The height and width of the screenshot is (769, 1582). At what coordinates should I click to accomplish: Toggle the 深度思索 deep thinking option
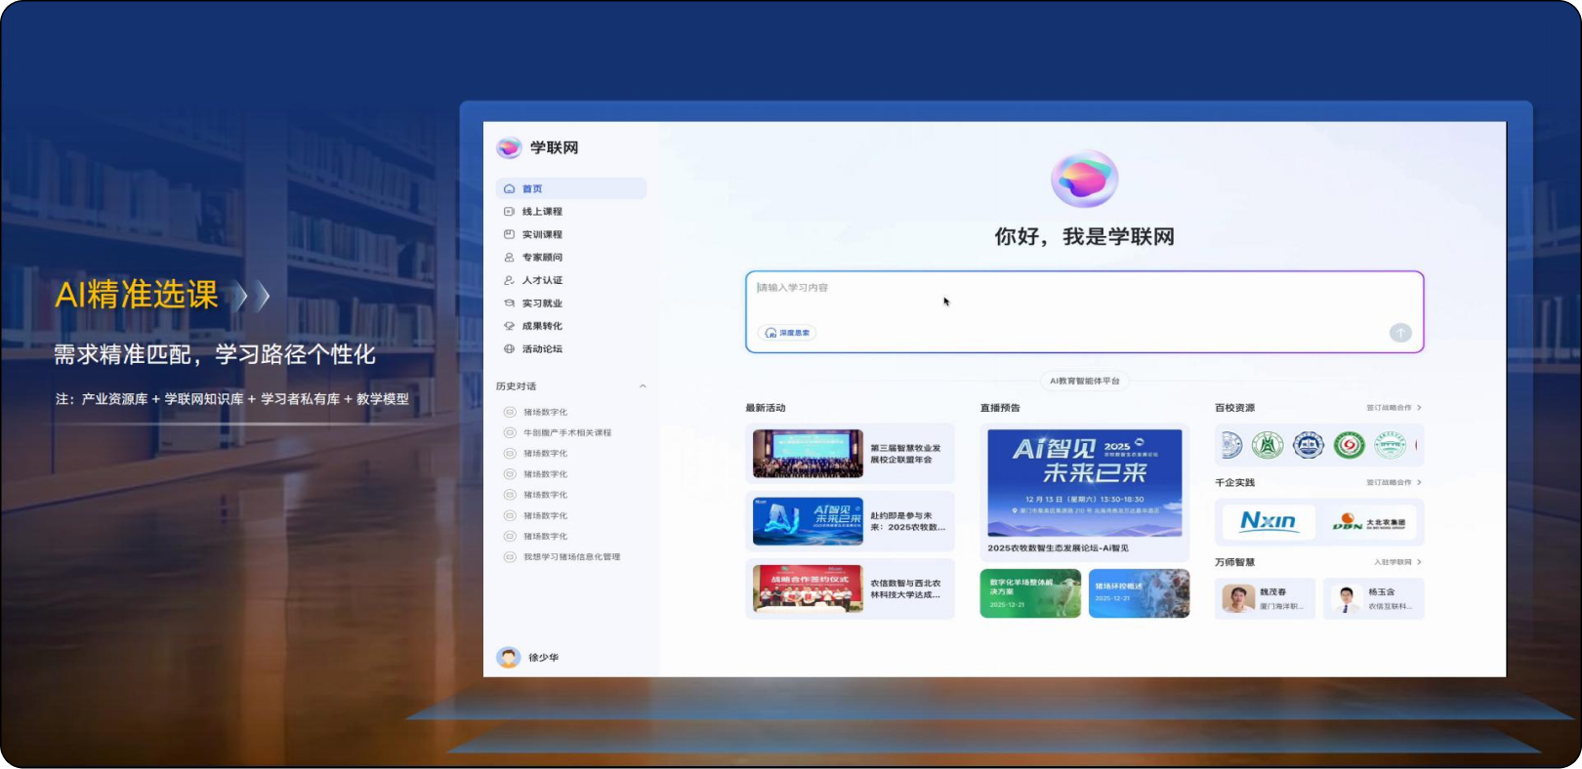coord(787,333)
